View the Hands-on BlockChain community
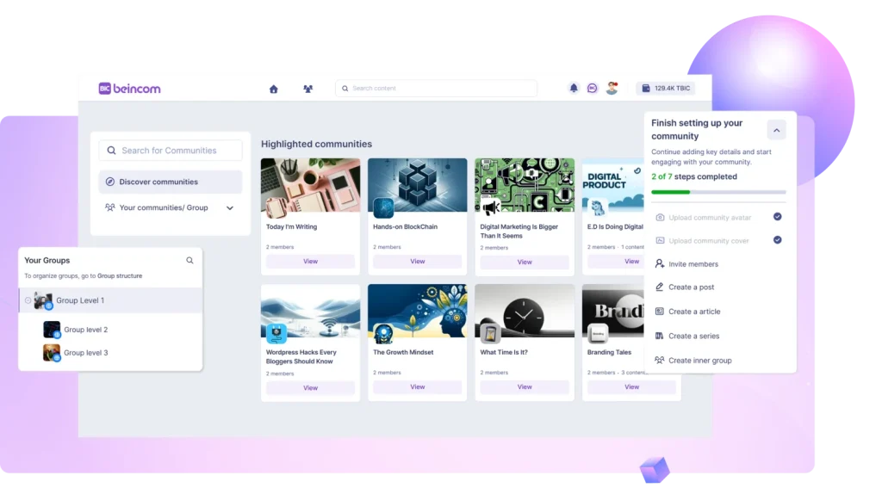This screenshot has height=488, width=882. click(x=418, y=262)
